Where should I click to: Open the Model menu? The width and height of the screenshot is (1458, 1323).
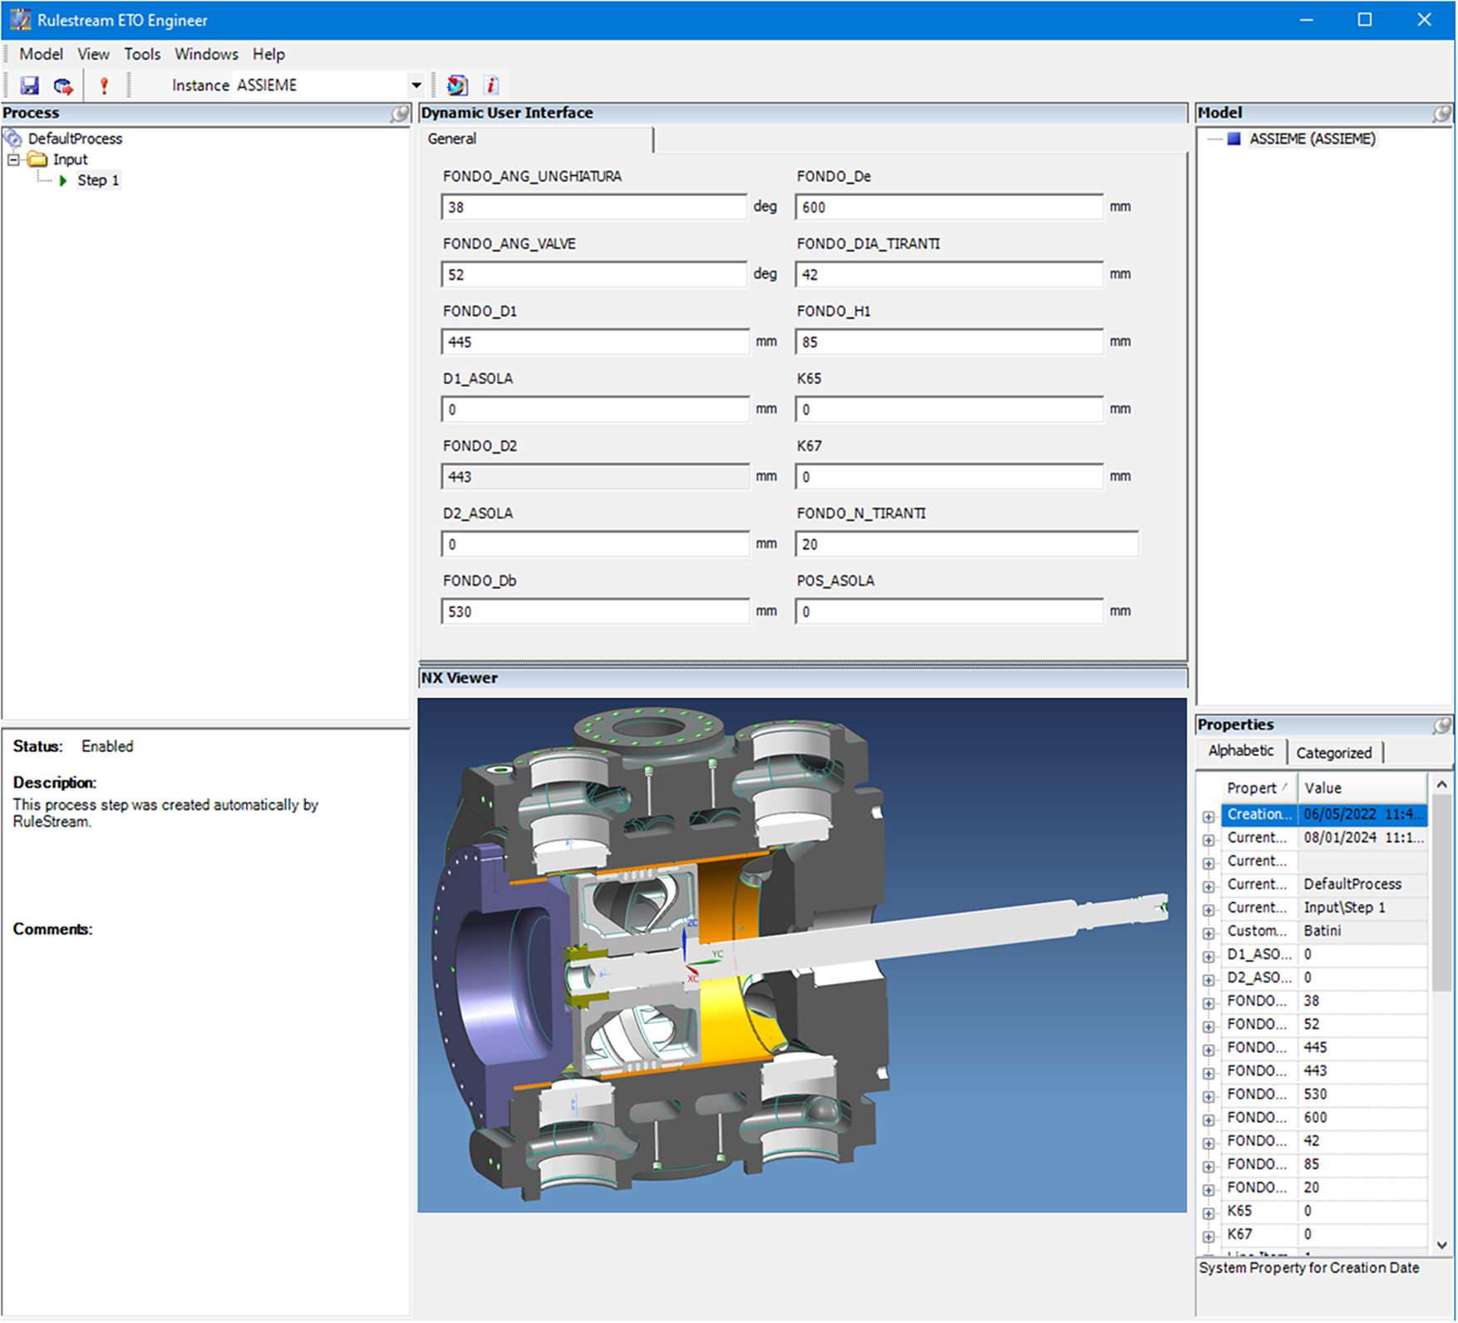pos(41,54)
